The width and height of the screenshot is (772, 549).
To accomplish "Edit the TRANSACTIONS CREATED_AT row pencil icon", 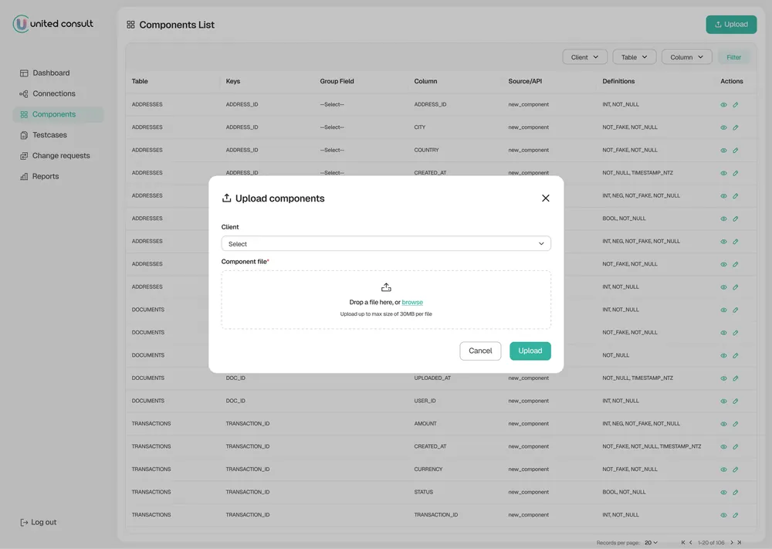I will click(x=735, y=446).
